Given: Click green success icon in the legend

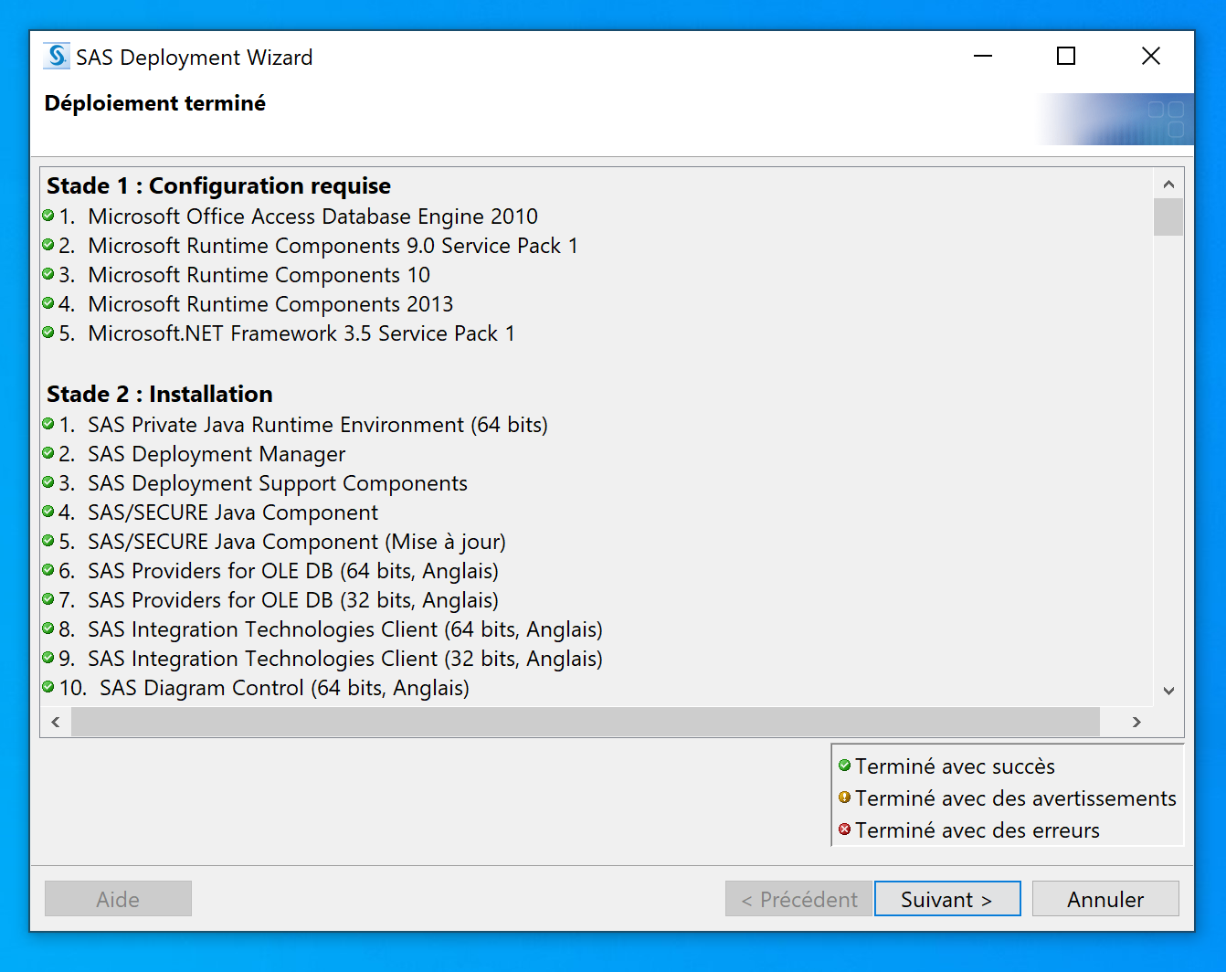Looking at the screenshot, I should click(844, 766).
